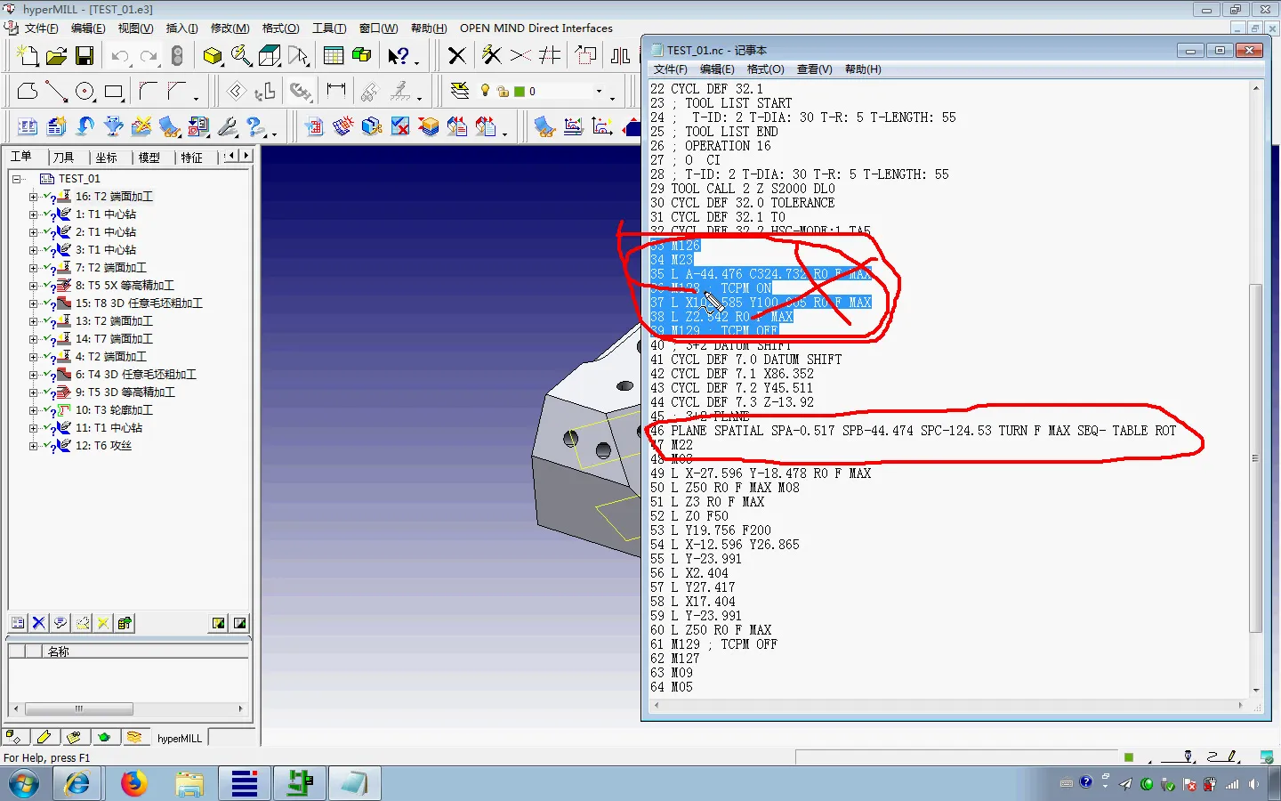Click the Save floppy disk icon

(x=85, y=57)
